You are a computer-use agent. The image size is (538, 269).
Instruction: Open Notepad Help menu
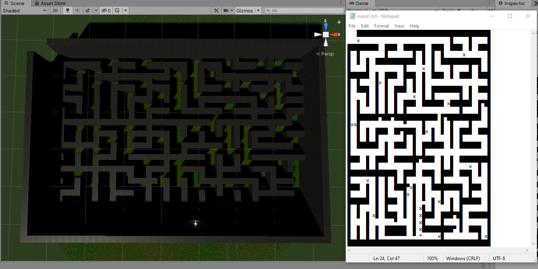[x=414, y=26]
